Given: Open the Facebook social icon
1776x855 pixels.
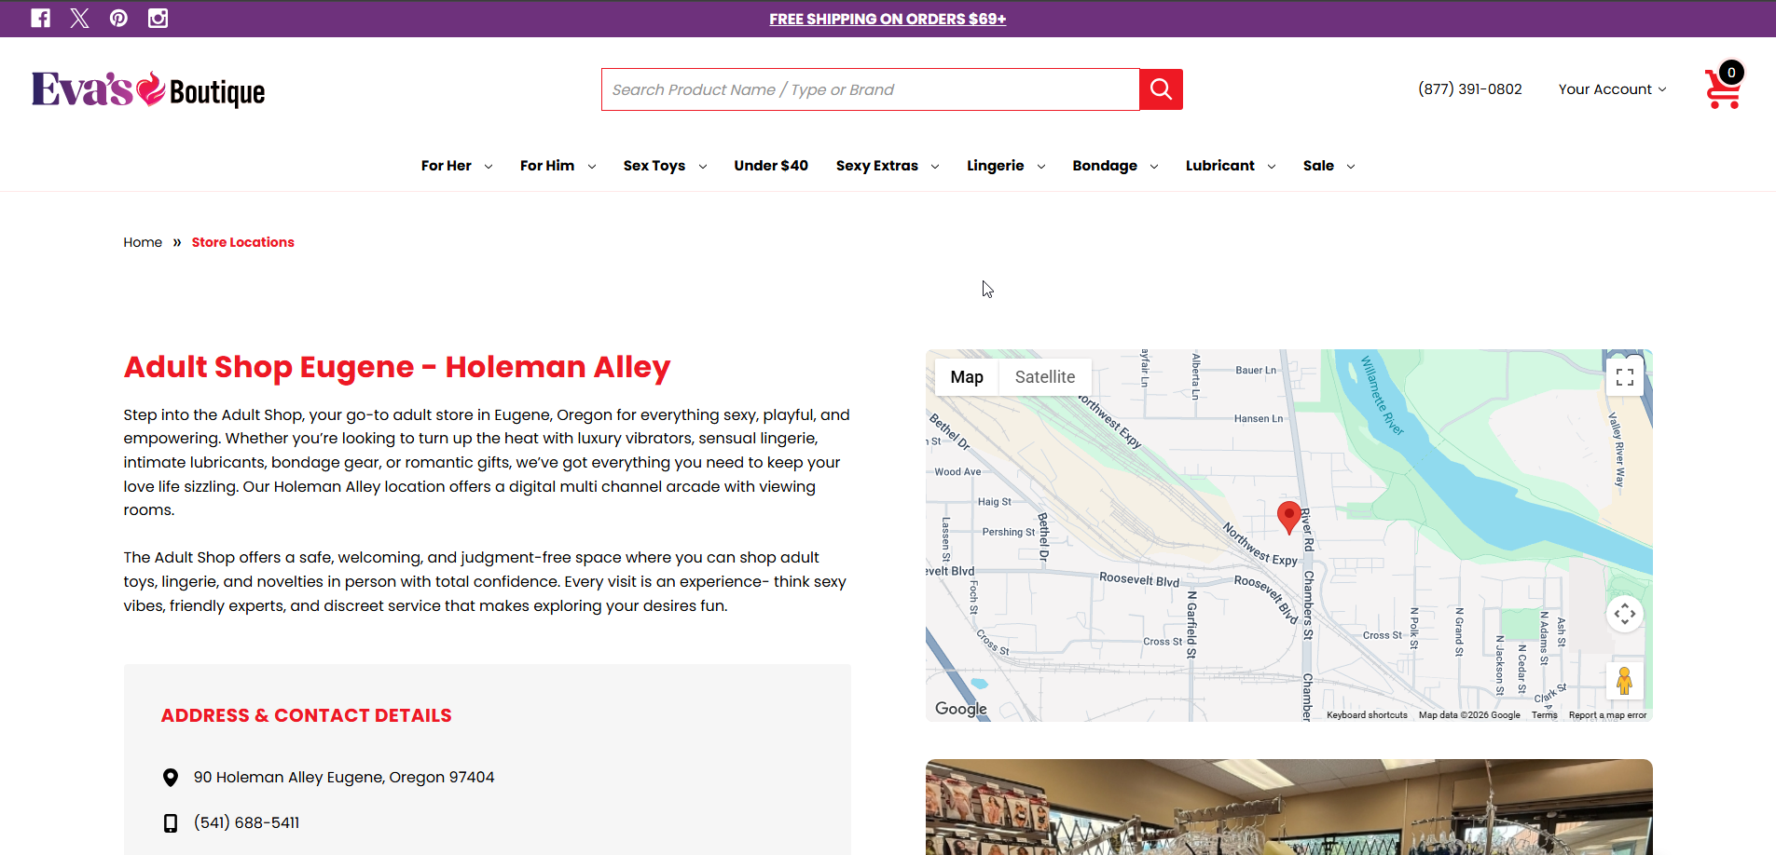Looking at the screenshot, I should click(x=40, y=18).
